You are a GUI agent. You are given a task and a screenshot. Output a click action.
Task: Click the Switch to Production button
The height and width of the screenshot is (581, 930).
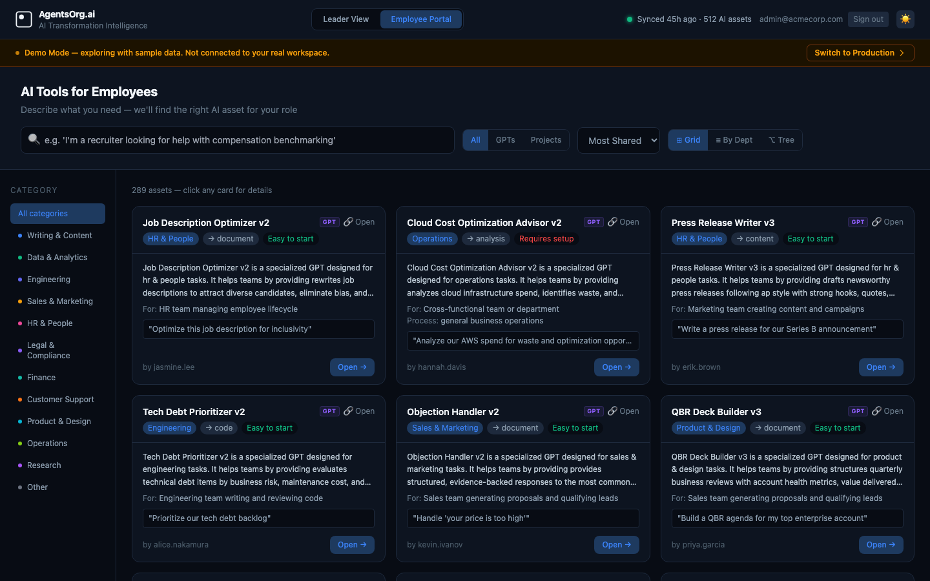[x=860, y=53]
